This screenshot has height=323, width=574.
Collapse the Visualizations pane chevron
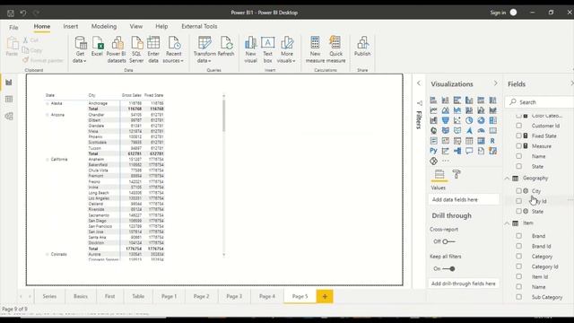(496, 83)
